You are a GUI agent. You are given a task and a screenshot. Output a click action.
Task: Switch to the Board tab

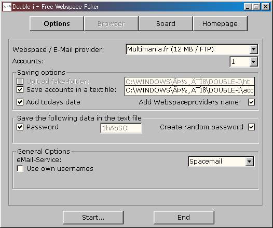pyautogui.click(x=166, y=24)
